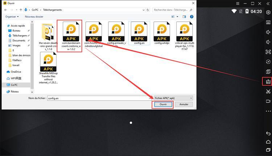
Task: Select com.hound hundredsoulglobal APK file
Action: 94,34
